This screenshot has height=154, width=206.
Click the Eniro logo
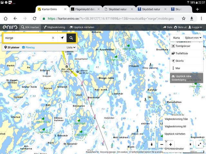(x=10, y=27)
